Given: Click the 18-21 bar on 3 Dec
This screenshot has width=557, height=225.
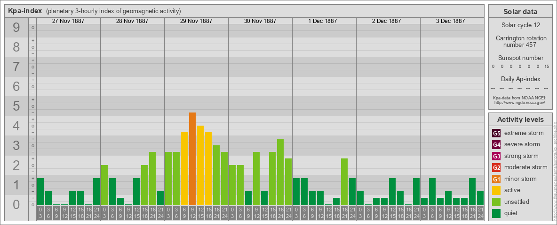Looking at the screenshot, I should click(472, 191).
